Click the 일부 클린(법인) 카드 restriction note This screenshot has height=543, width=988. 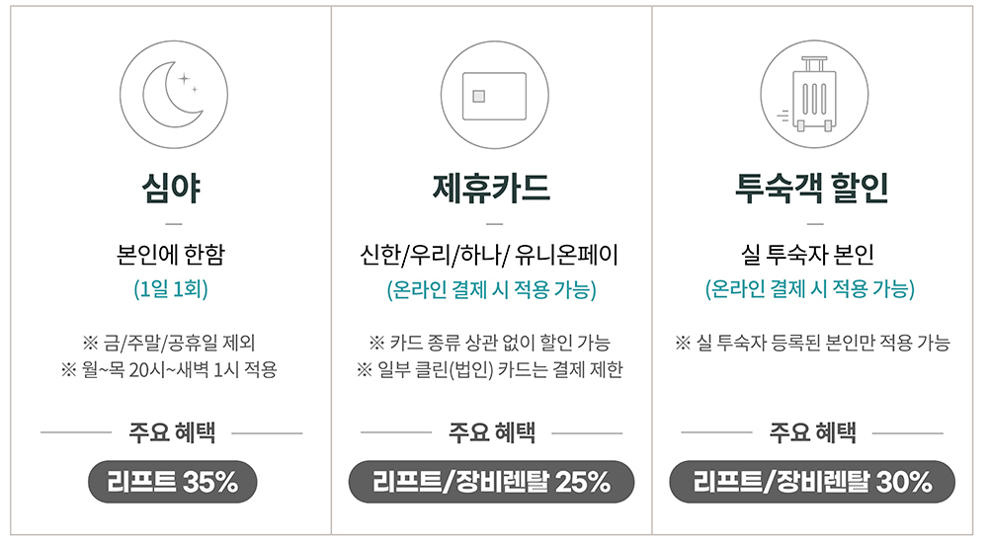point(491,370)
